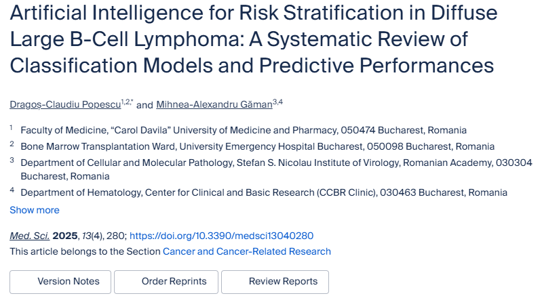The width and height of the screenshot is (540, 298).
Task: Click the asterisk after Popescu's name
Action: click(132, 102)
